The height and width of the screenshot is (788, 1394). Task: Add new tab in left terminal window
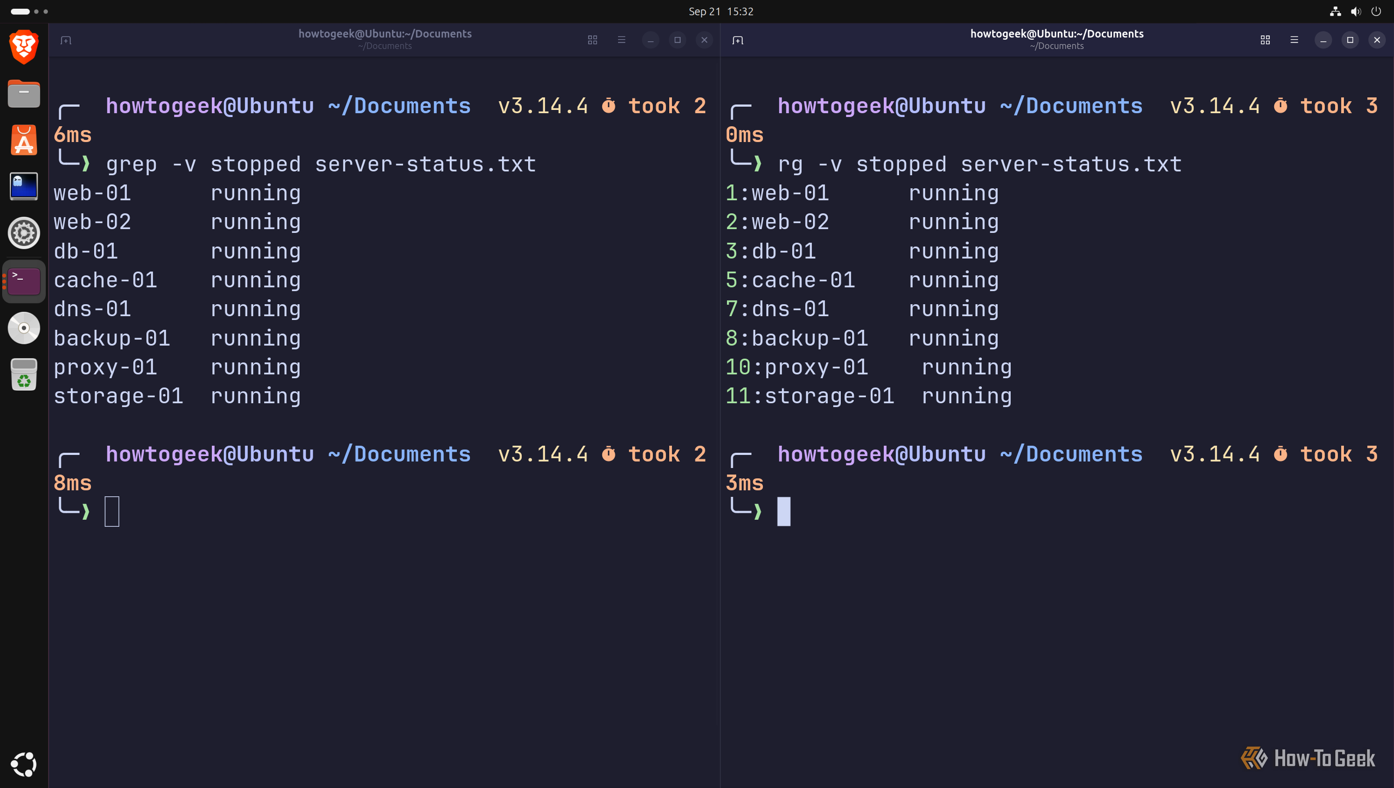pyautogui.click(x=66, y=40)
